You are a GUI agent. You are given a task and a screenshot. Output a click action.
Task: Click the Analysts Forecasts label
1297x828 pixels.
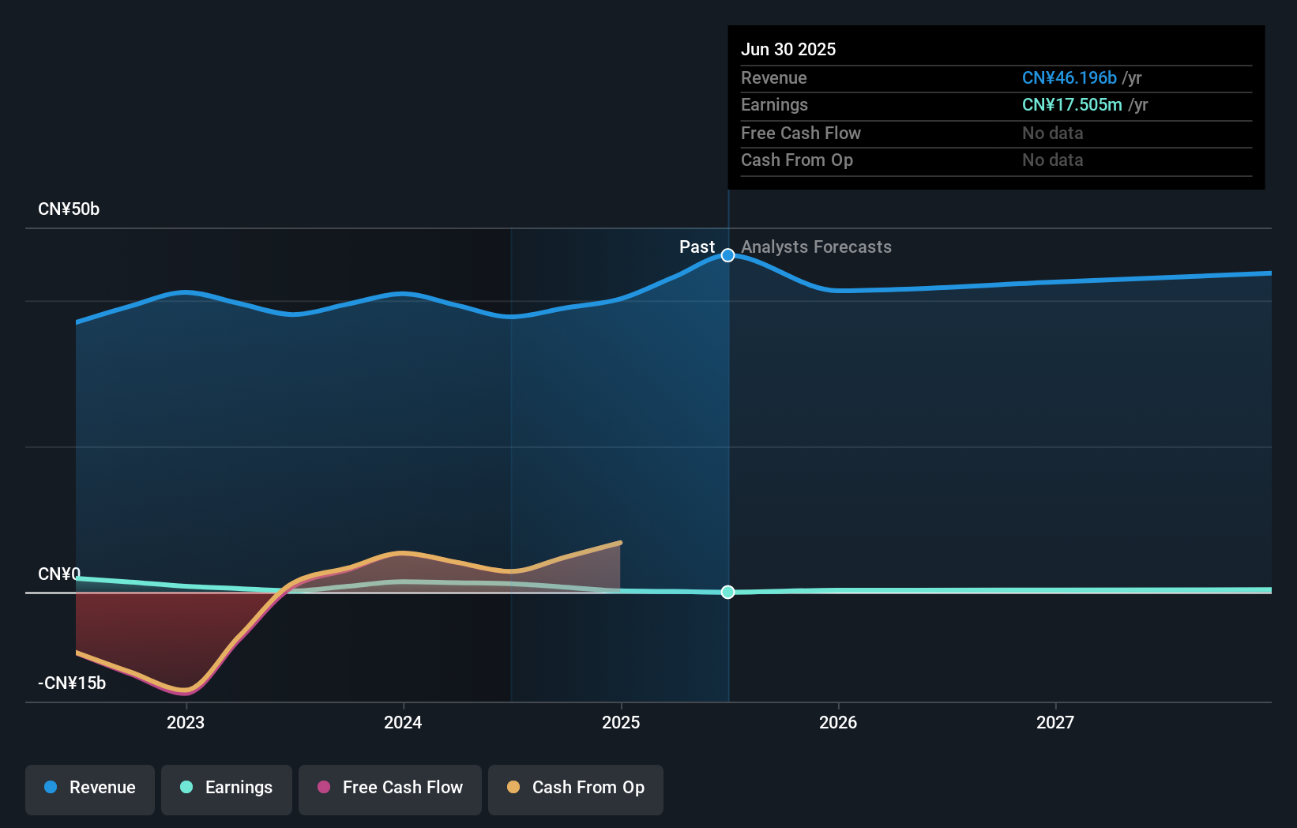[x=816, y=247]
